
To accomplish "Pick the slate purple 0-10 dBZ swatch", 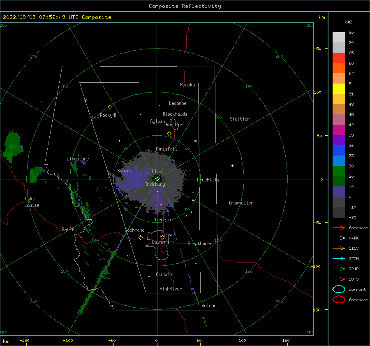I will (339, 192).
